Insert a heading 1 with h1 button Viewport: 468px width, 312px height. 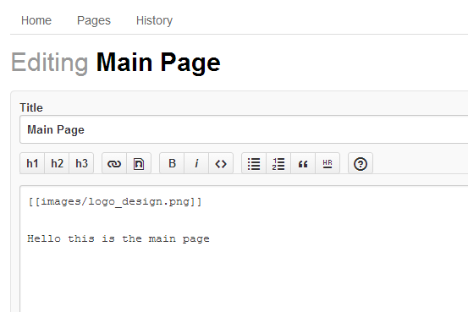point(32,163)
